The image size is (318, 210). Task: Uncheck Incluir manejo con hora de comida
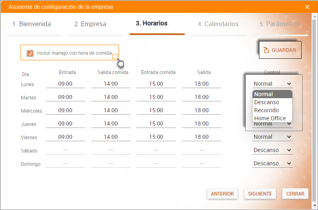pyautogui.click(x=30, y=53)
